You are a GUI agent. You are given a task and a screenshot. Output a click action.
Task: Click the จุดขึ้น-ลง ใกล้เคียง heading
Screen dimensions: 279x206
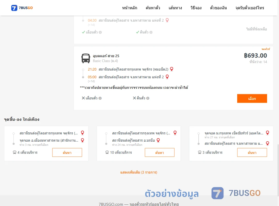pyautogui.click(x=21, y=119)
